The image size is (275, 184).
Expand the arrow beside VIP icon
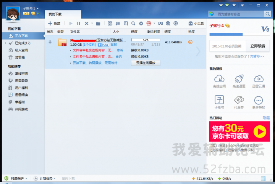click(154, 23)
